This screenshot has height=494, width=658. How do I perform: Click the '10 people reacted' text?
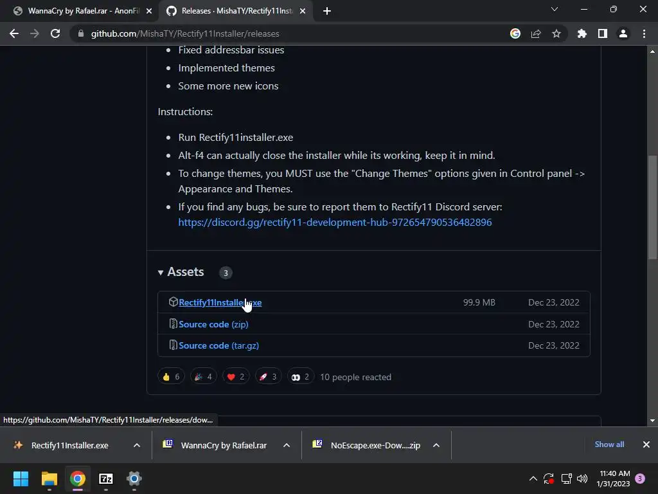point(355,377)
